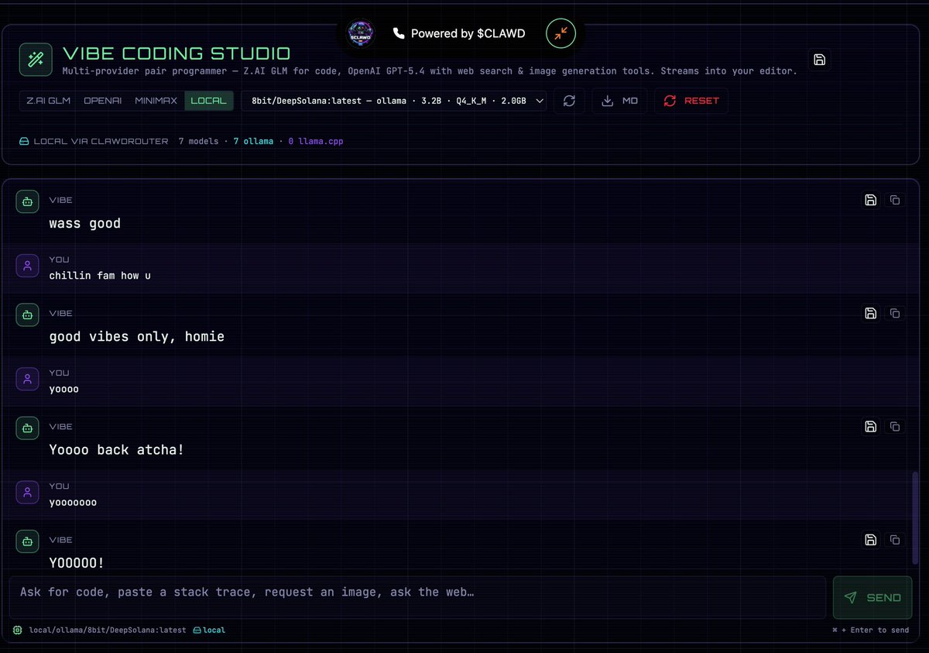
Task: Click the user avatar next to "yoooo"
Action: (28, 379)
